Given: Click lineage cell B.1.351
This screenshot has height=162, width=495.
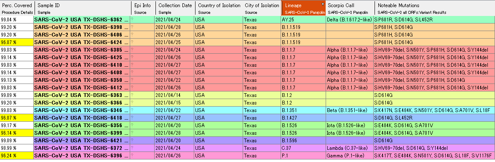Looking at the screenshot, I should click(x=303, y=110).
